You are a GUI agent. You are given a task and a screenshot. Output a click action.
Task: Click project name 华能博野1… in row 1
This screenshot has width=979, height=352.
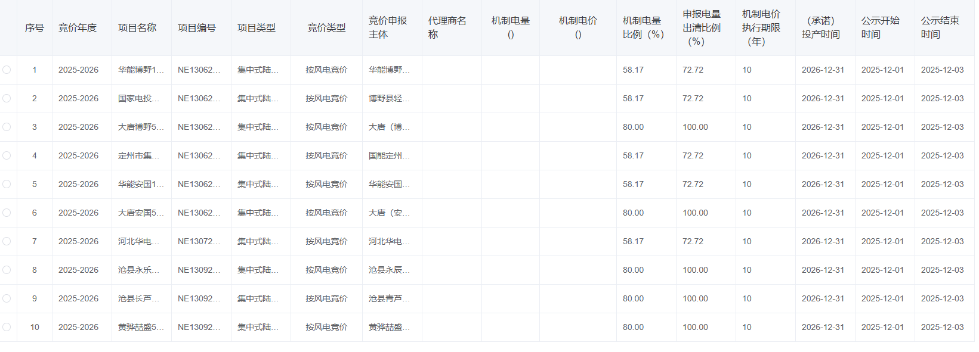141,70
